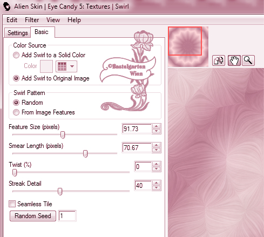The width and height of the screenshot is (264, 237).
Task: Click the Random Seed button
Action: click(33, 216)
